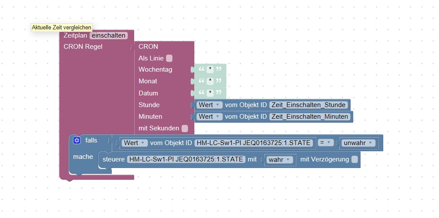Click the Wochentag label

tap(156, 70)
